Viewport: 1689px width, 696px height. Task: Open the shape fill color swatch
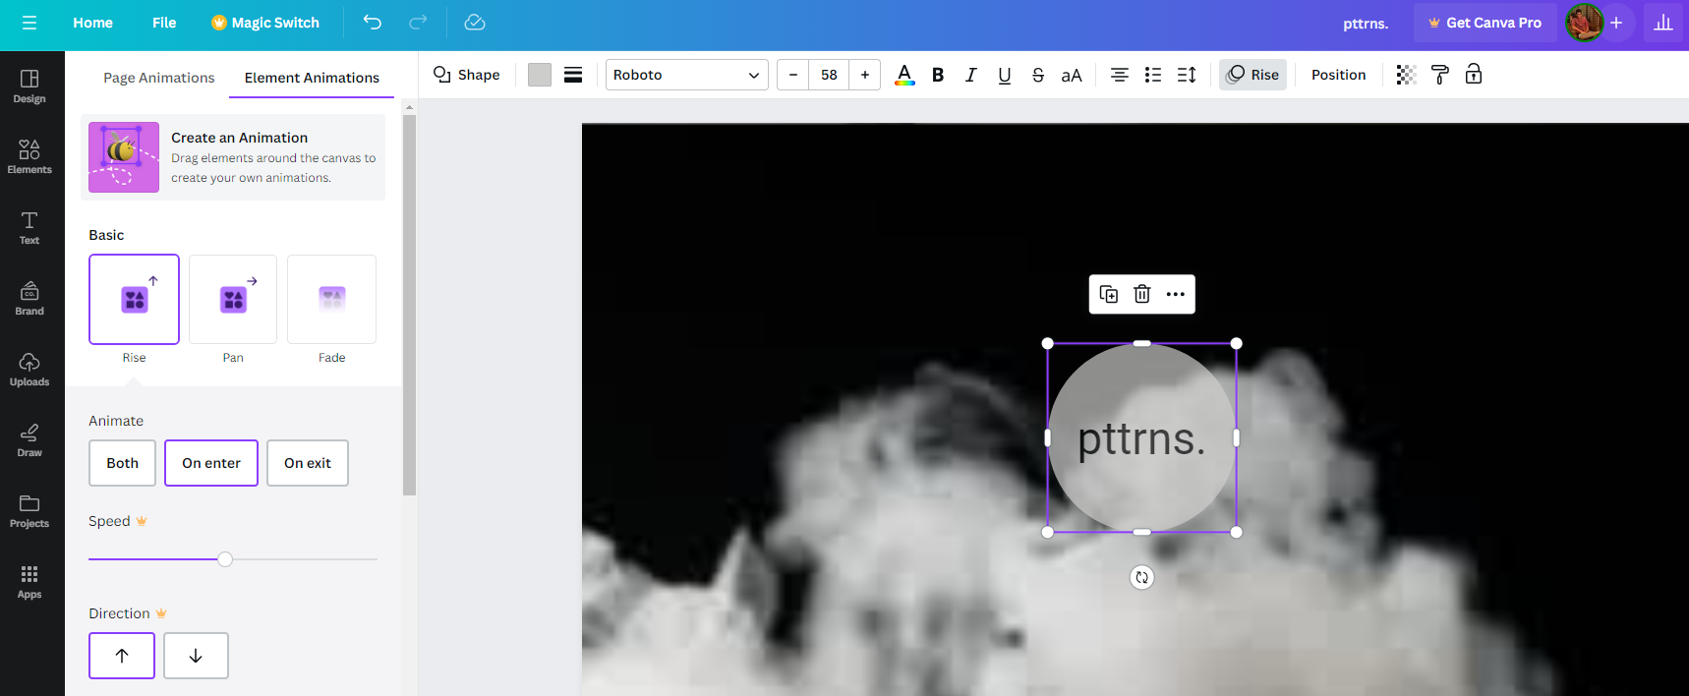[540, 75]
